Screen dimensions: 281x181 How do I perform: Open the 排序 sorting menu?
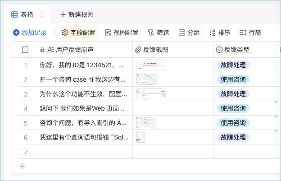[x=220, y=32]
